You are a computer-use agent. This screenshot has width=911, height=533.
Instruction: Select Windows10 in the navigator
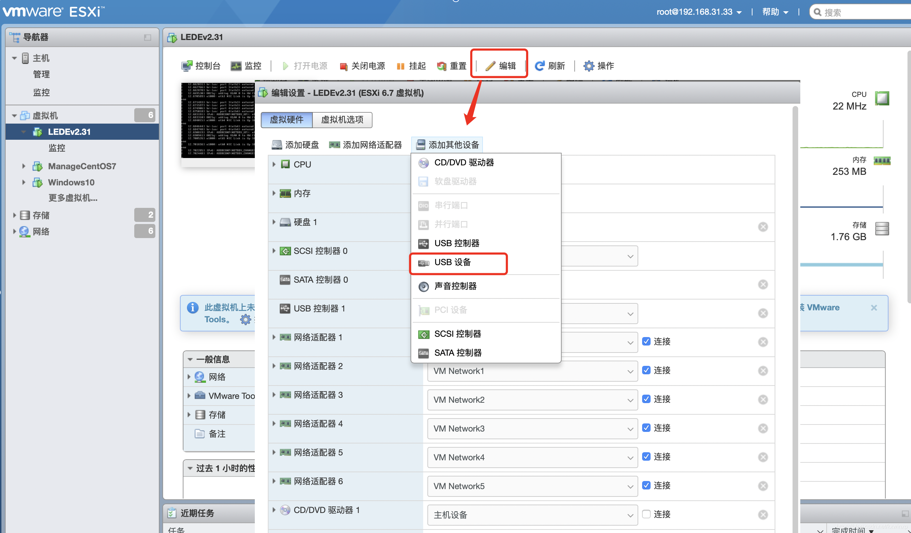[x=71, y=182]
